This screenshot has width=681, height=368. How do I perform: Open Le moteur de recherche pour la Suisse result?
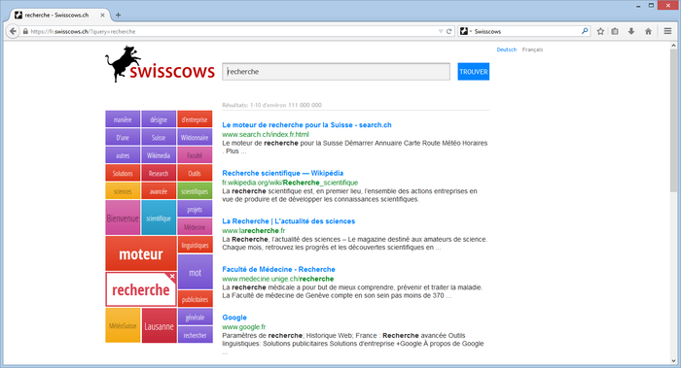tap(306, 125)
